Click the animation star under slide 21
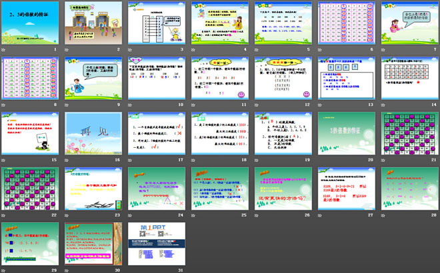 383,160
